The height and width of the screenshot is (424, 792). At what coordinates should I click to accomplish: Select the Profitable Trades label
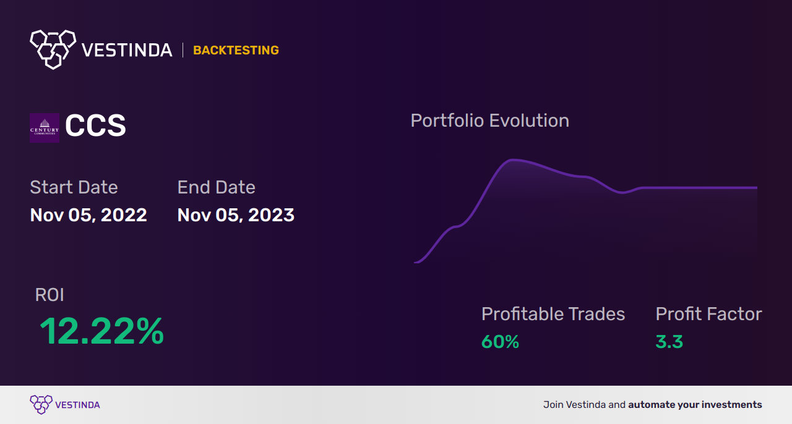(x=553, y=314)
